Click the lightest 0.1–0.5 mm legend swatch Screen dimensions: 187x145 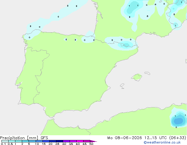pos(5,141)
